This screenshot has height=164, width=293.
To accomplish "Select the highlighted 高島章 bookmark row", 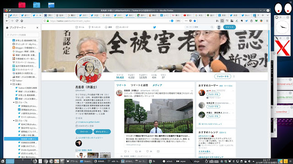I will tap(21, 139).
